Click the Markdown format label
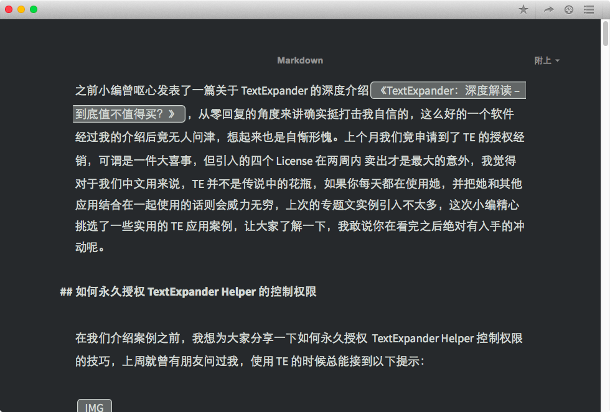Image resolution: width=610 pixels, height=412 pixels. 300,60
